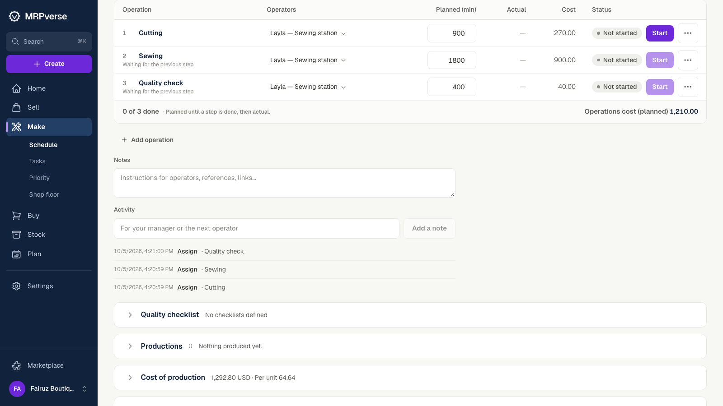Click the sidebar Search field
This screenshot has height=406, width=723.
tap(49, 42)
